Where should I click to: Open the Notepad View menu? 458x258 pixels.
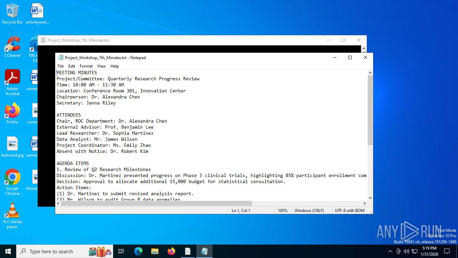(101, 66)
